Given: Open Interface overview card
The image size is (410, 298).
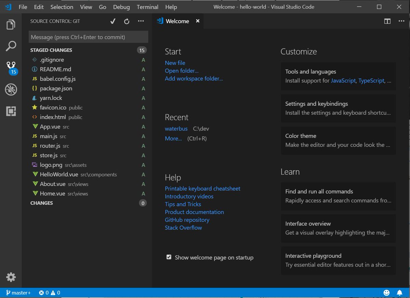Looking at the screenshot, I should pos(338,228).
